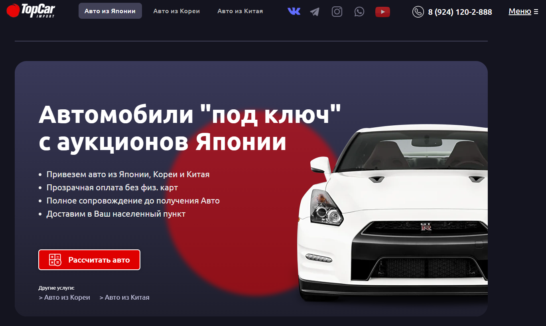This screenshot has height=326, width=546.
Task: Open the 'Авто из Китая' navigation item
Action: click(240, 11)
